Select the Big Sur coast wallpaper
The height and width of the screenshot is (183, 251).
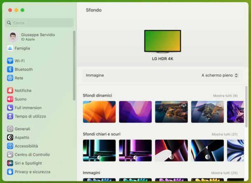tap(172, 112)
